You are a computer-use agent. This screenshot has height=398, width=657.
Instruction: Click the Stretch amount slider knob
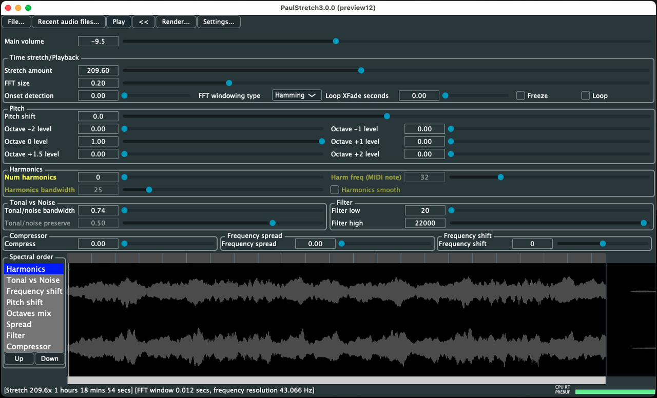point(361,70)
